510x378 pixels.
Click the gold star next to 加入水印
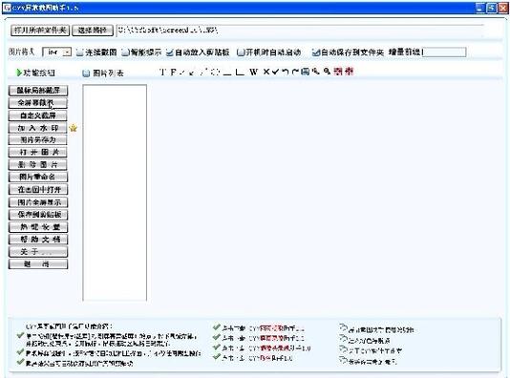74,128
